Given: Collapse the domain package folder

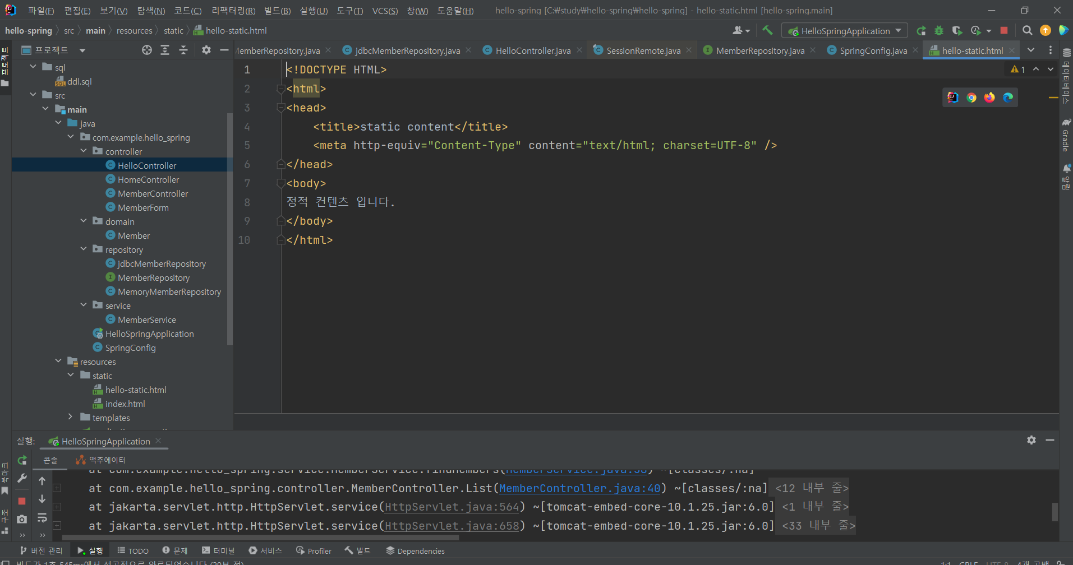Looking at the screenshot, I should [84, 221].
